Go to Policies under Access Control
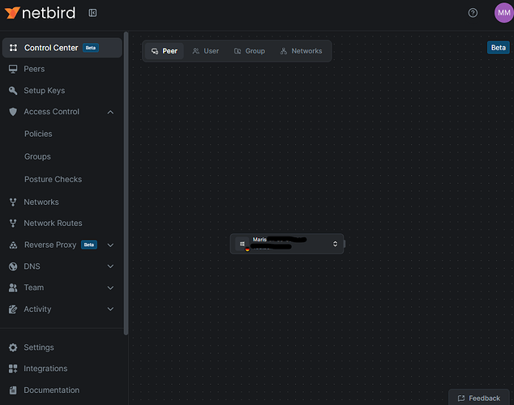The image size is (514, 405). click(38, 134)
